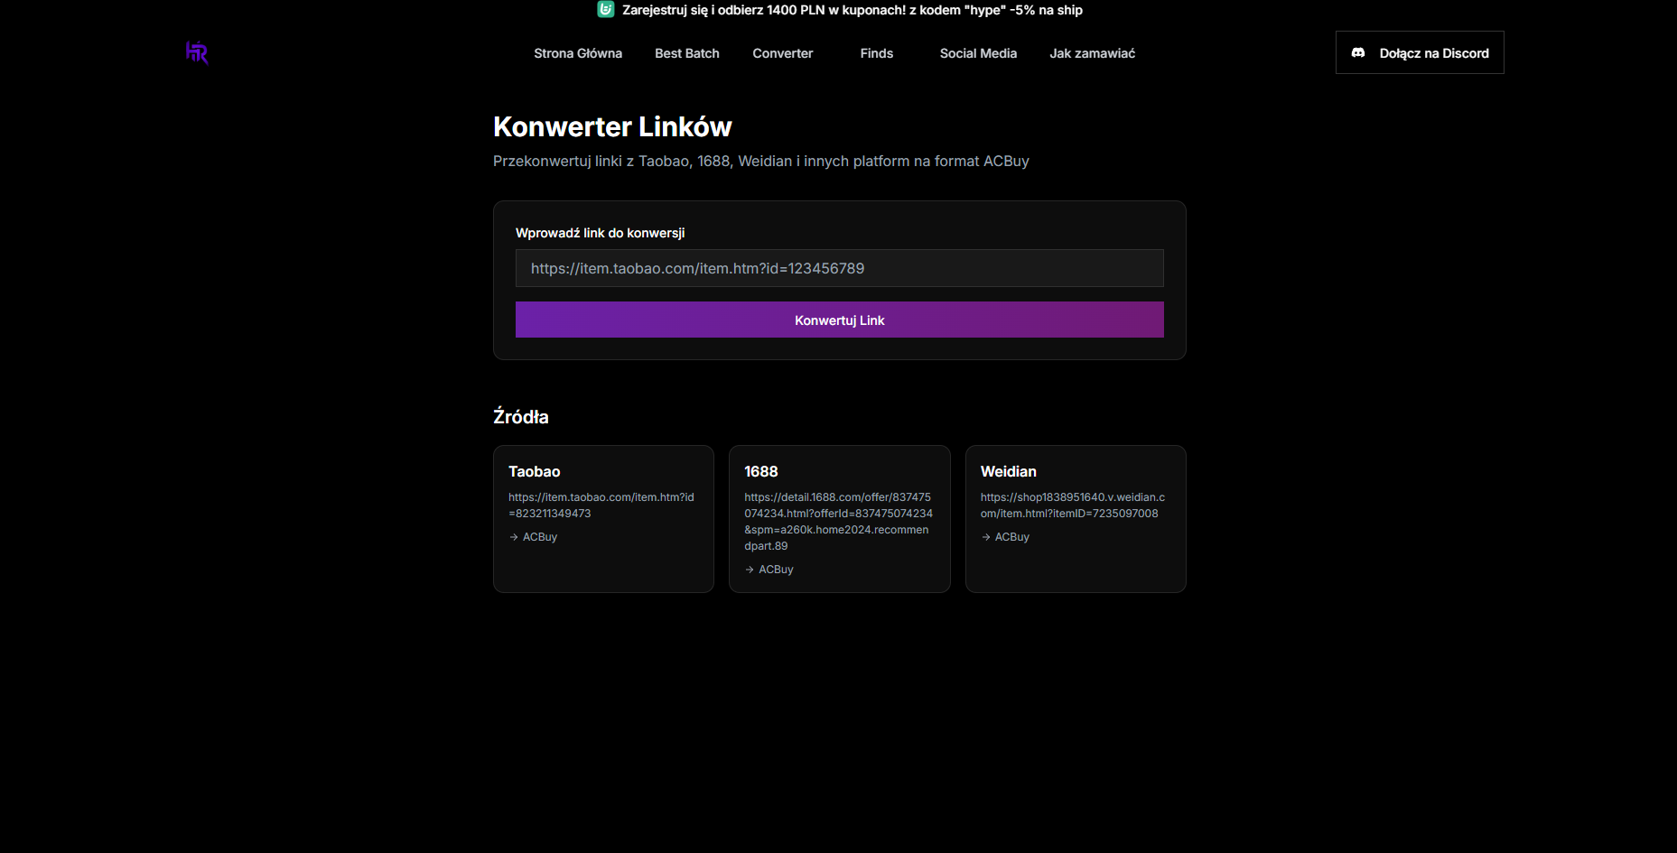Select the Taobao example URL text
Screen dimensions: 1677x853
tap(601, 505)
